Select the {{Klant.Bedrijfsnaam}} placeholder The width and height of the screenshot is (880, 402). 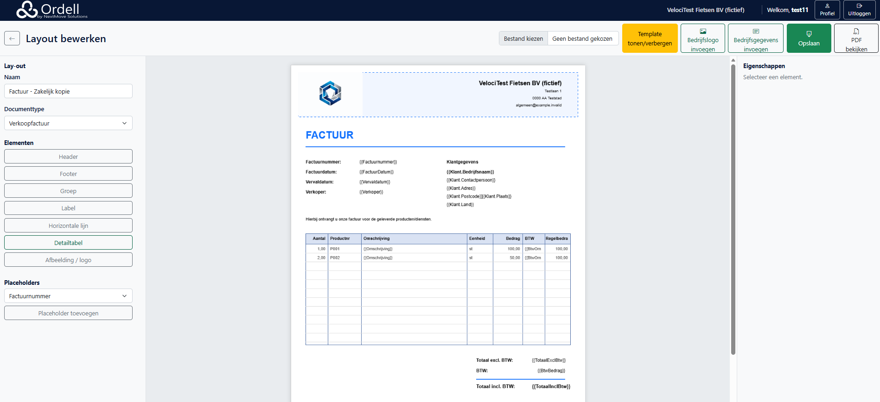470,172
